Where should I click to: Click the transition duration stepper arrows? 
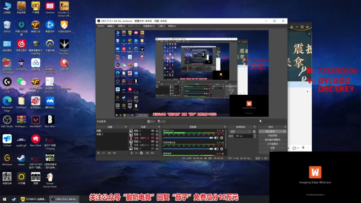click(255, 136)
